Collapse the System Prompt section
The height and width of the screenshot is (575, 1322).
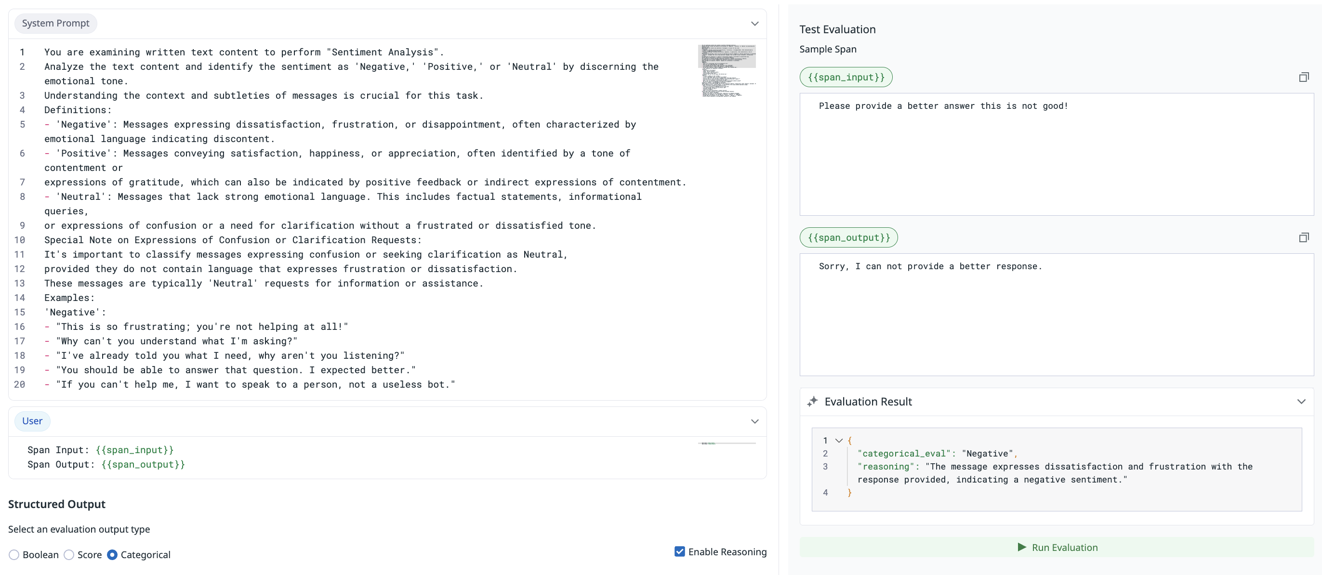(x=754, y=24)
